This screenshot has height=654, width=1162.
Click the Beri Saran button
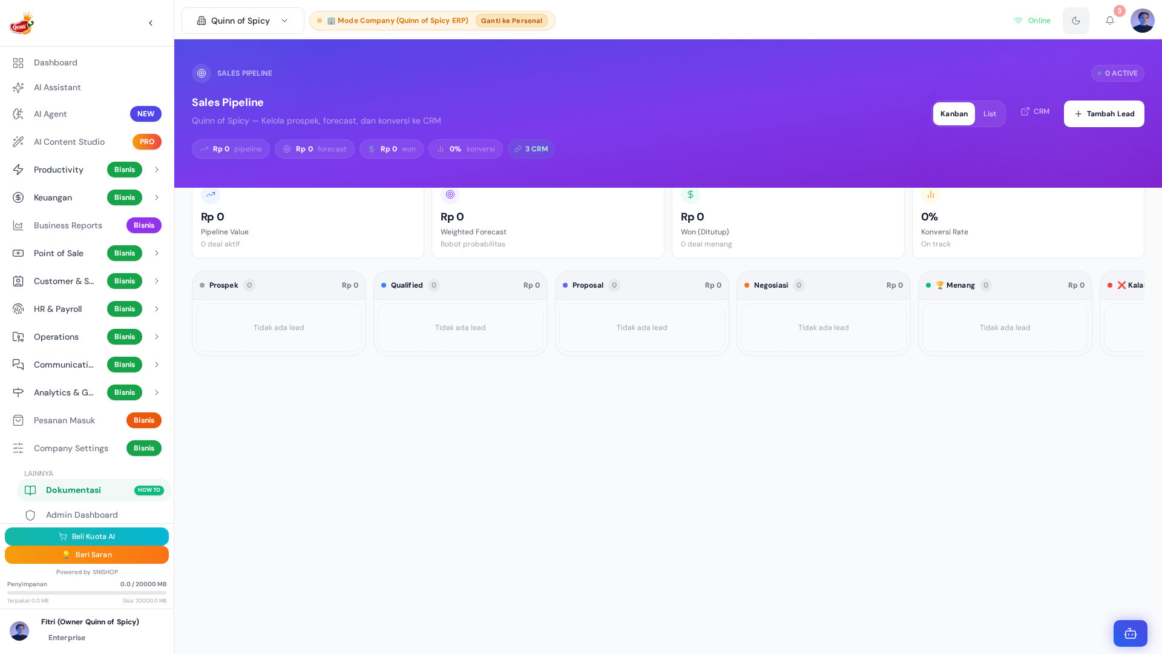pyautogui.click(x=87, y=555)
